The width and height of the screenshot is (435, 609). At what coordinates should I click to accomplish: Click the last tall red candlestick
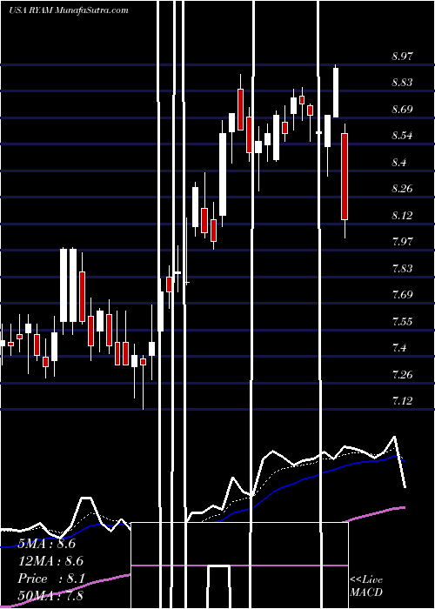(x=345, y=177)
